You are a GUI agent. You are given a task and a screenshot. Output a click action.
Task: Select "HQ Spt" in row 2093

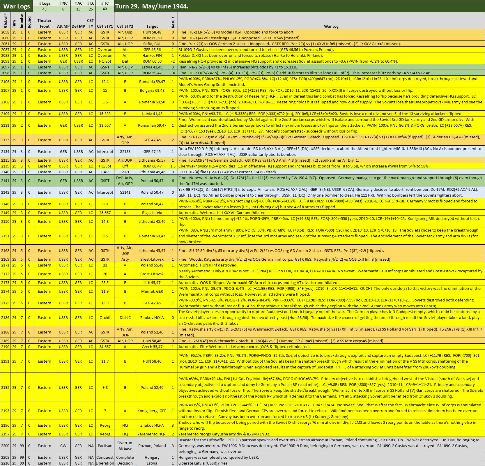pyautogui.click(x=105, y=61)
